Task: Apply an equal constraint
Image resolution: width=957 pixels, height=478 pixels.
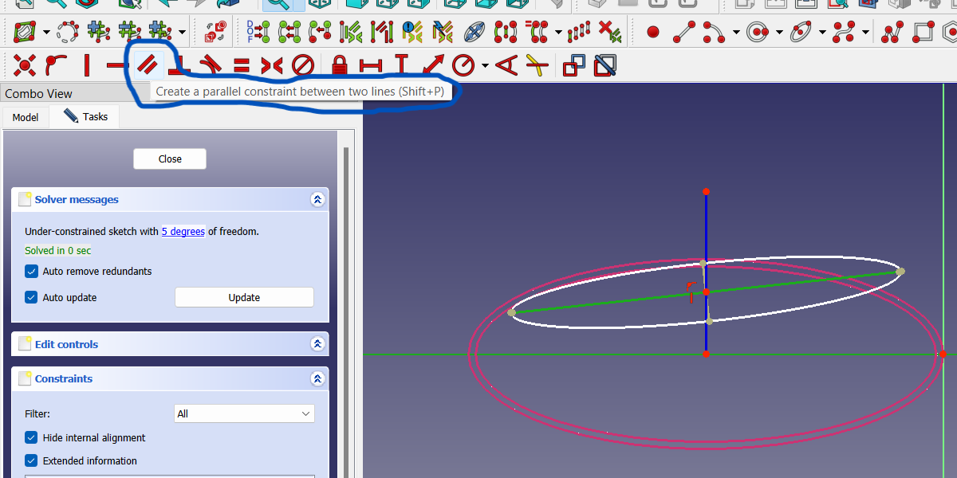Action: pos(239,65)
